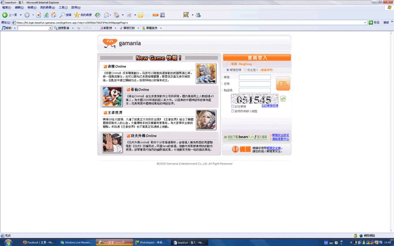Enable anti-keylogger on-screen keyboard checkbox

point(233,111)
